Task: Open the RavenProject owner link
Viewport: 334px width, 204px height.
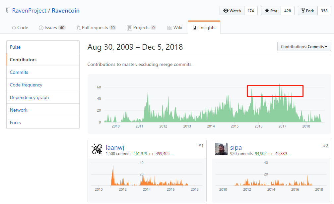Action: pyautogui.click(x=29, y=10)
